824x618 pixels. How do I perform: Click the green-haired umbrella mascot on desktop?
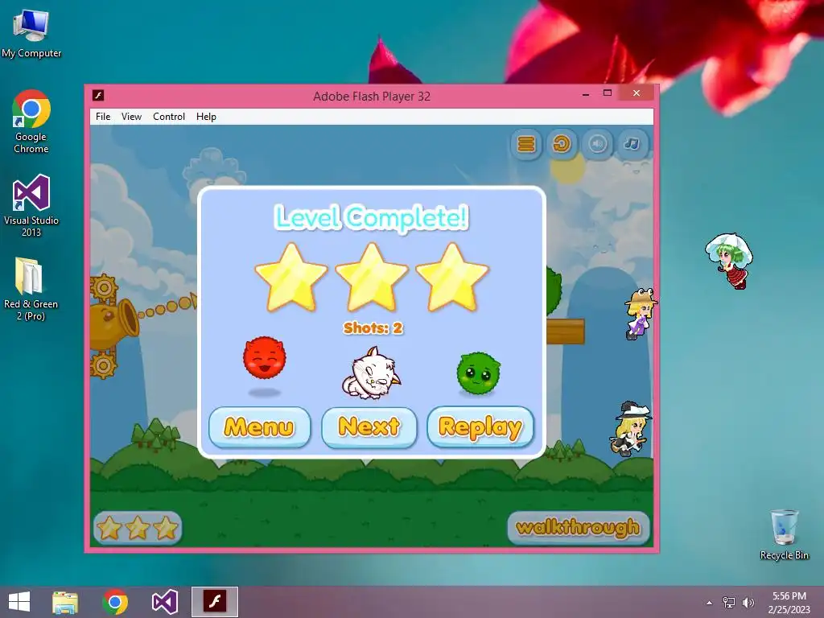click(729, 261)
